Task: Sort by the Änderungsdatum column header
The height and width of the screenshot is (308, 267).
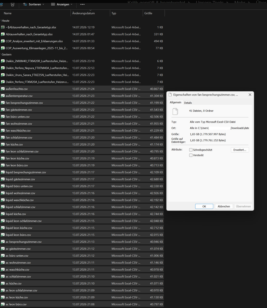Action: [83, 13]
